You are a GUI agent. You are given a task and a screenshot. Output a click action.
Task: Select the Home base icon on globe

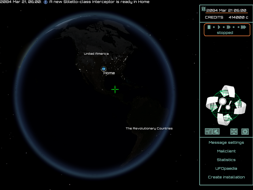pyautogui.click(x=104, y=69)
